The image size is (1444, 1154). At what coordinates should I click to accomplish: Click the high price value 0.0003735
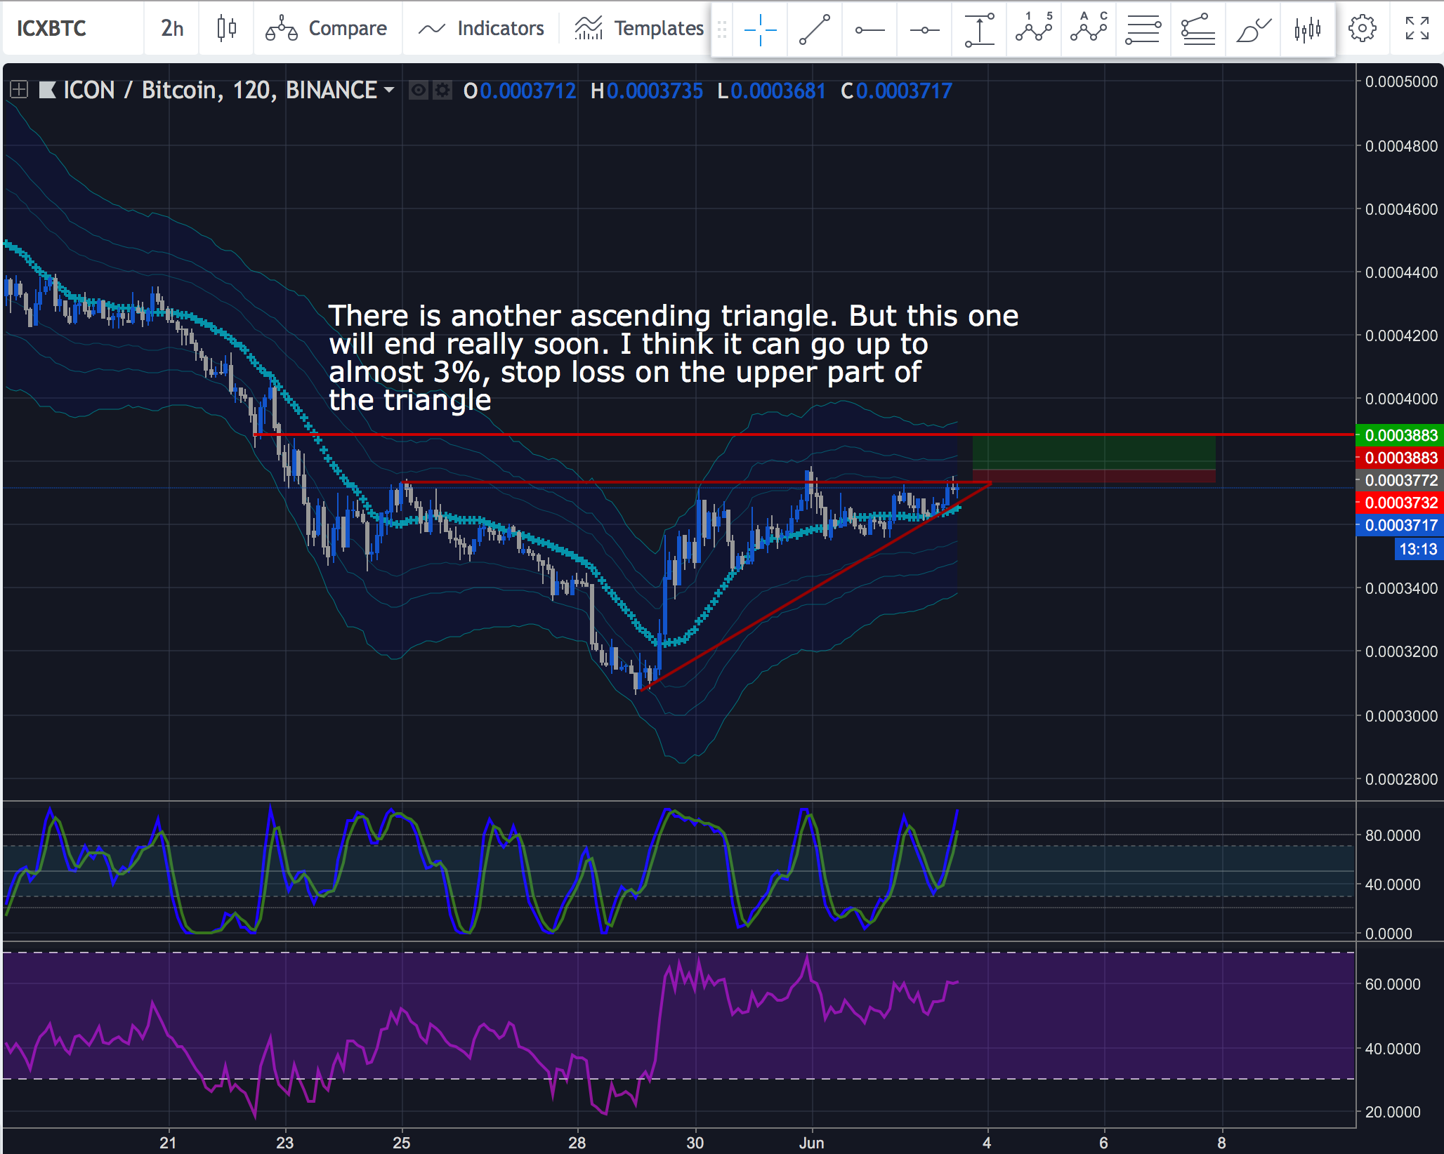click(x=655, y=91)
